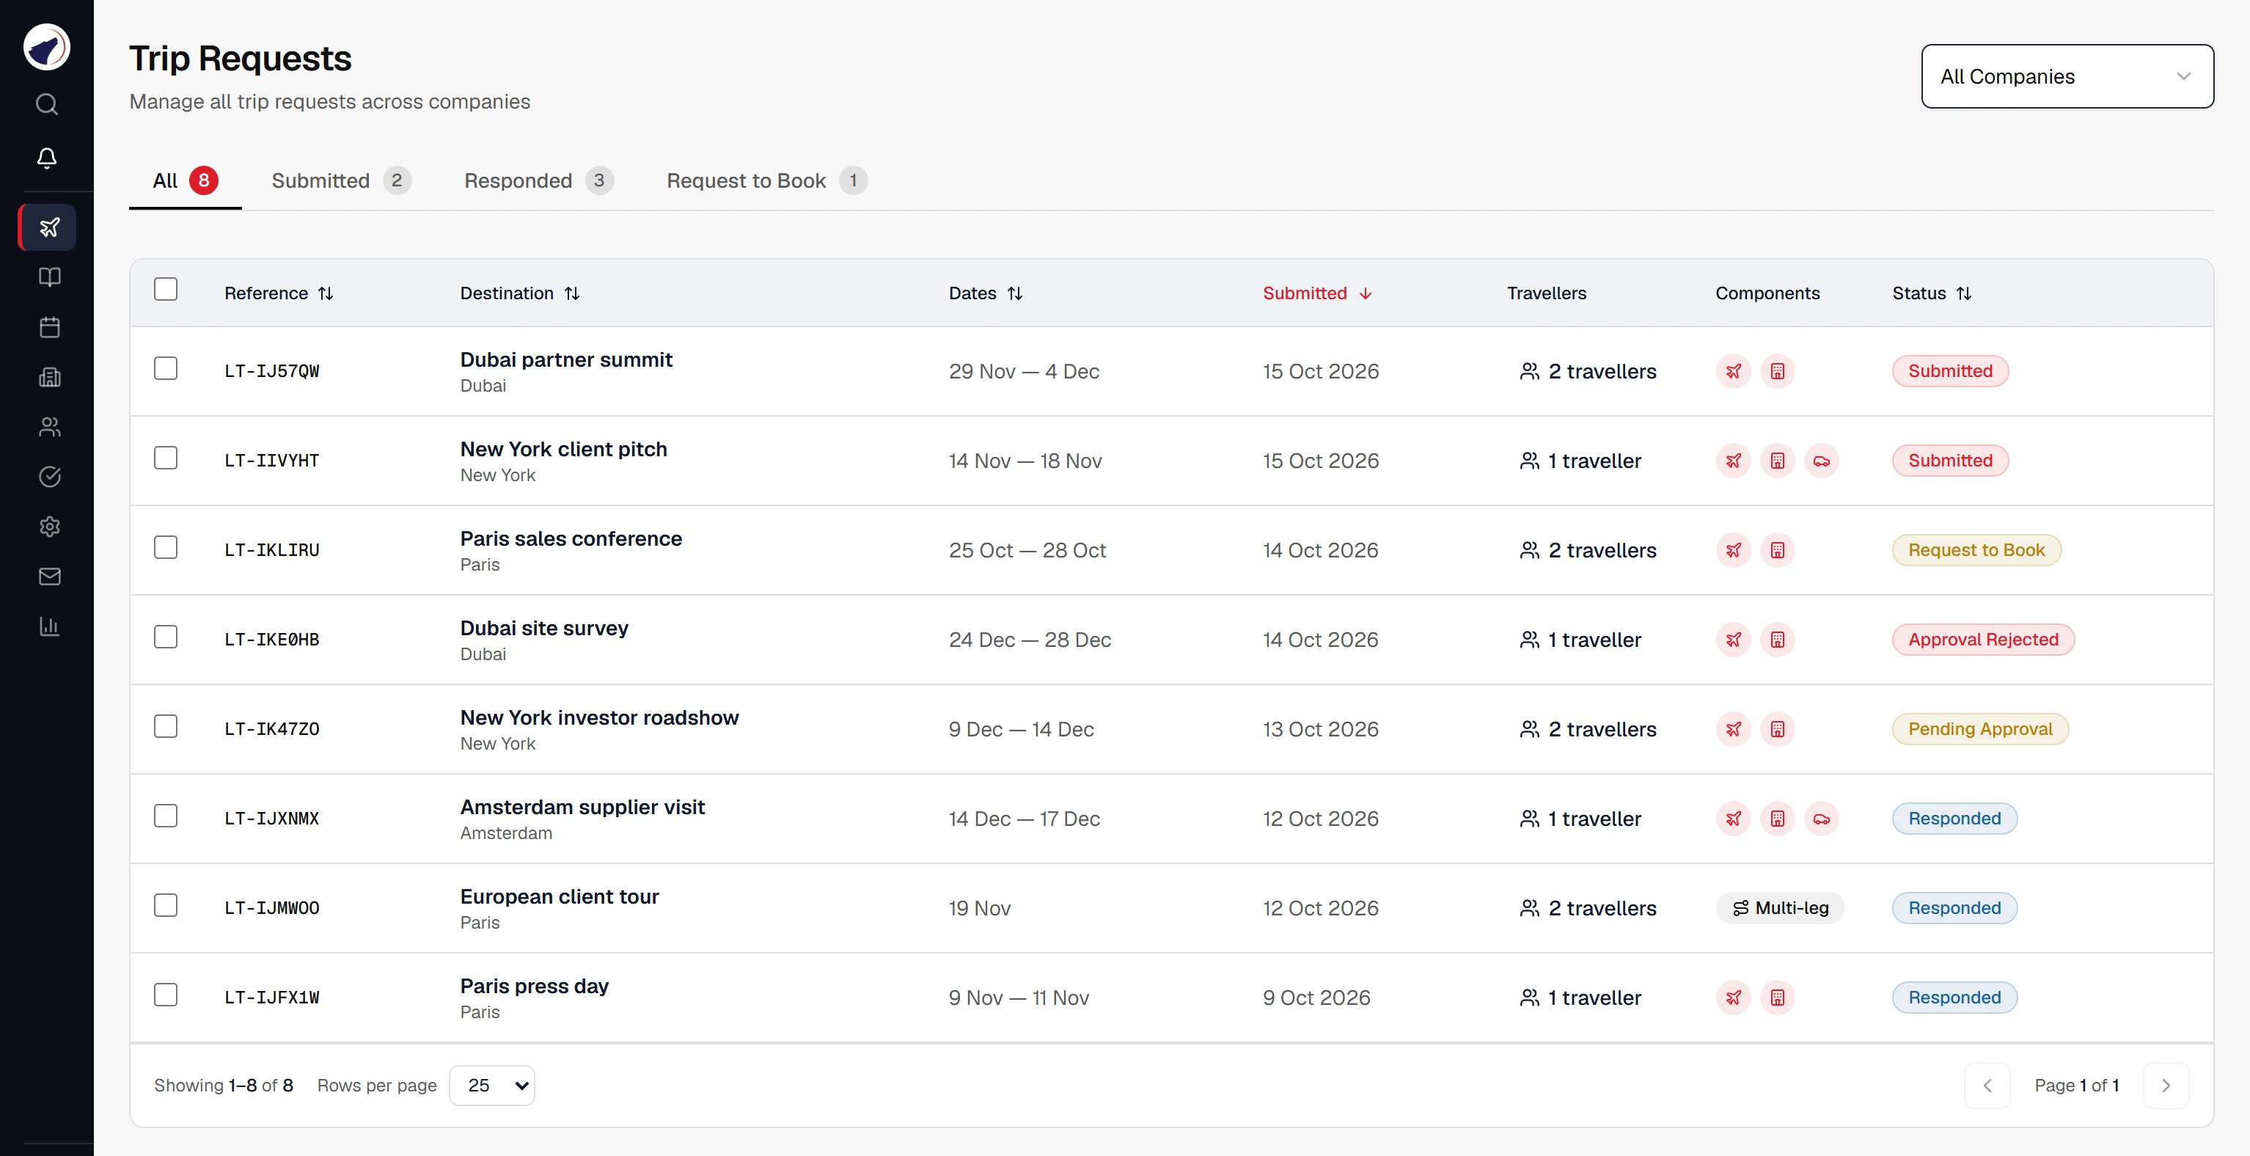Switch to the Submitted tab
This screenshot has height=1156, width=2250.
[340, 181]
